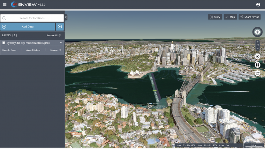Click Share / Print
Image resolution: width=265 pixels, height=149 pixels.
point(249,17)
